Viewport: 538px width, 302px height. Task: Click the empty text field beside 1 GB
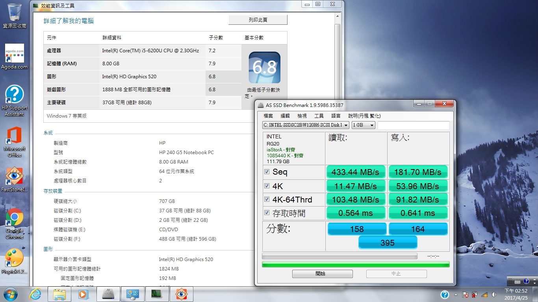click(414, 125)
